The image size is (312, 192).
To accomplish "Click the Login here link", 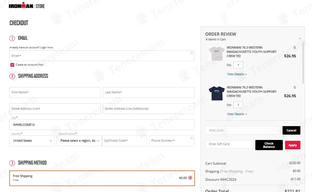I will (50, 48).
